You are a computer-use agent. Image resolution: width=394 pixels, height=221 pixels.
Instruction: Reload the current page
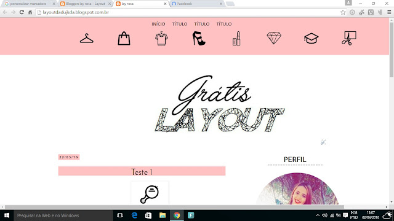(22, 12)
